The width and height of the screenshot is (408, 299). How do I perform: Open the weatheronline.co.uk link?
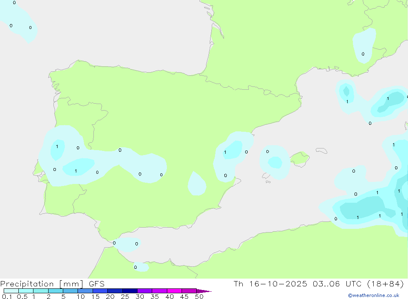pos(374,295)
